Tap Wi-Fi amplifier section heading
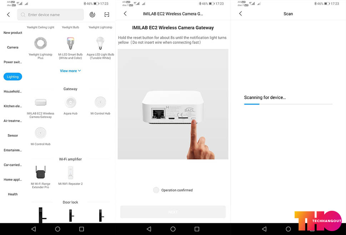Image resolution: width=346 pixels, height=235 pixels. point(70,159)
